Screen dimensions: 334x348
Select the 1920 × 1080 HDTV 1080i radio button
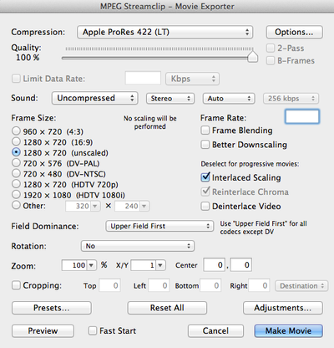tap(16, 194)
